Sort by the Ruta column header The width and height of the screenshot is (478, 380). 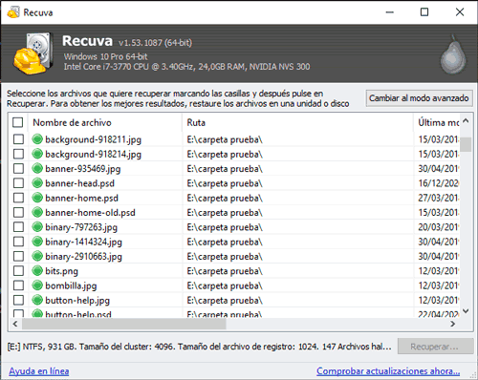[298, 122]
